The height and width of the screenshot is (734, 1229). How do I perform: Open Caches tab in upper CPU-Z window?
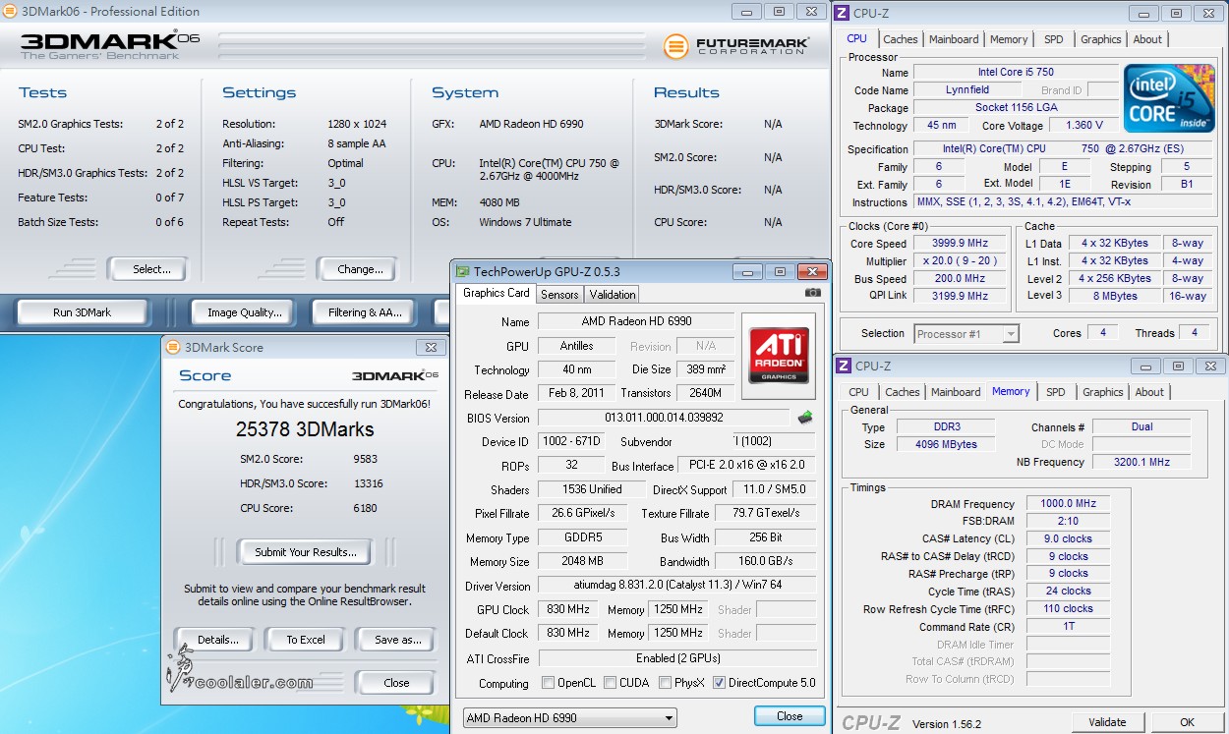900,39
